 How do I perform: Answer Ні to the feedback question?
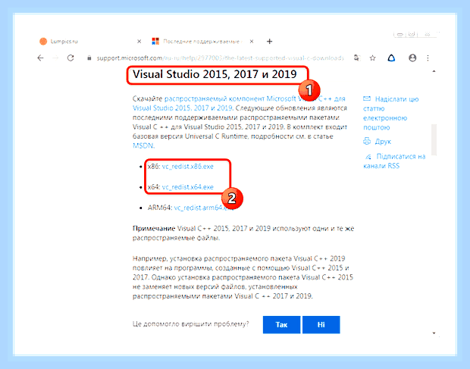321,324
